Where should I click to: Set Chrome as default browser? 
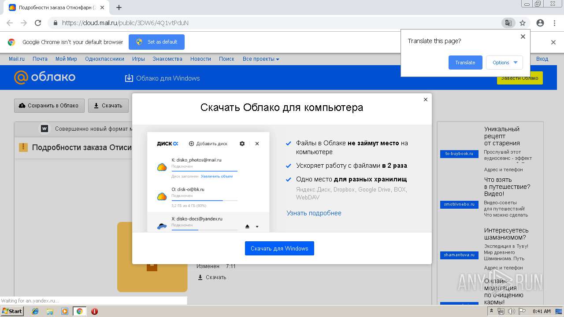pyautogui.click(x=156, y=42)
